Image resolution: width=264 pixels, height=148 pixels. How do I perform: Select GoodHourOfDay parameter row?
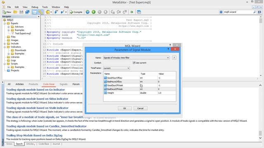click(x=140, y=78)
